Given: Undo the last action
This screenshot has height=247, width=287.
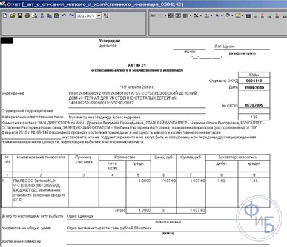Looking at the screenshot, I should (x=64, y=16).
